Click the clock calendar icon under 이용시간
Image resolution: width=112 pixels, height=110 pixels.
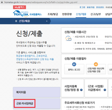(68, 38)
